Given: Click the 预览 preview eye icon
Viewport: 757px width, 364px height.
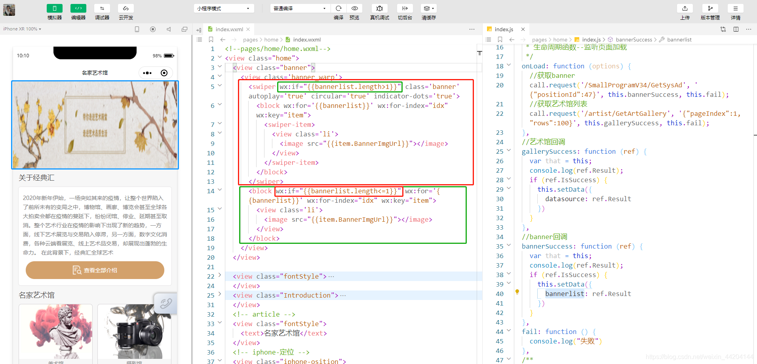Looking at the screenshot, I should [x=355, y=8].
